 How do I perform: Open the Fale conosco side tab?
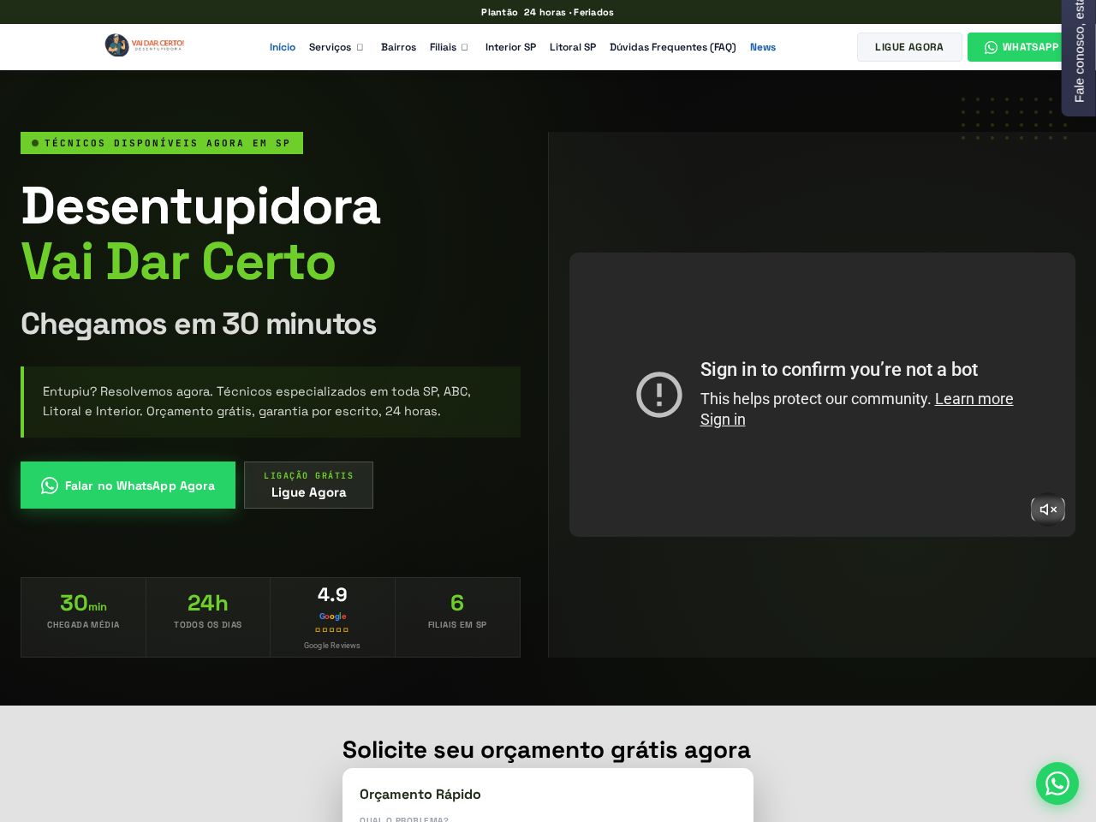[x=1079, y=57]
